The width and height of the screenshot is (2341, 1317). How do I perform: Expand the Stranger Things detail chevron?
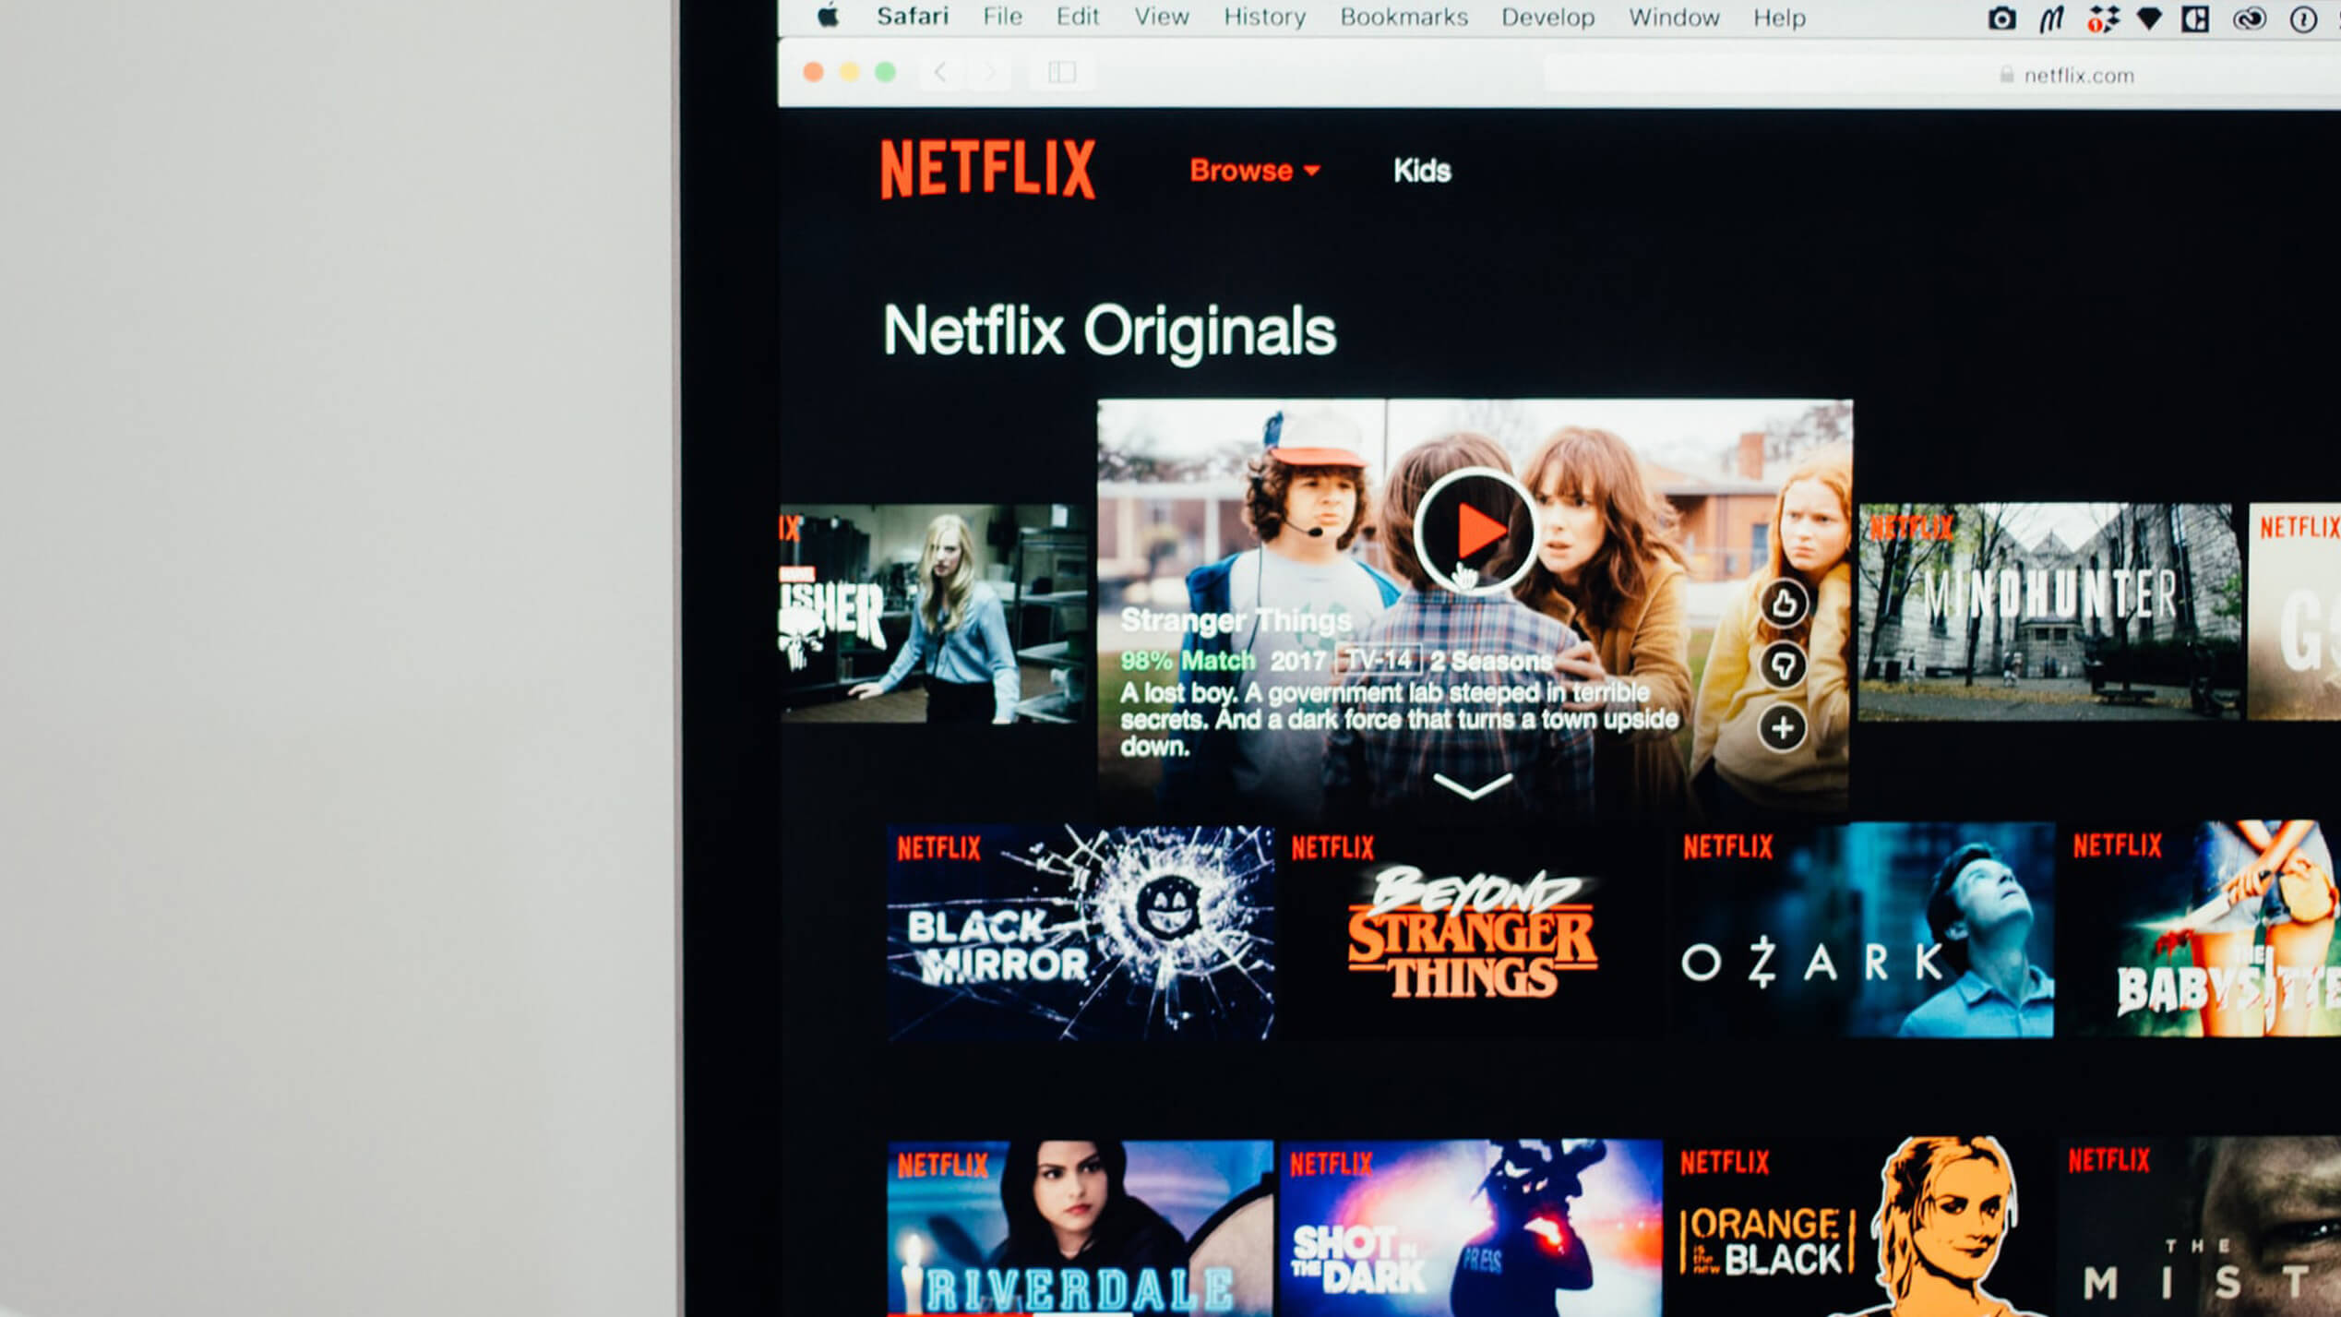click(1470, 784)
